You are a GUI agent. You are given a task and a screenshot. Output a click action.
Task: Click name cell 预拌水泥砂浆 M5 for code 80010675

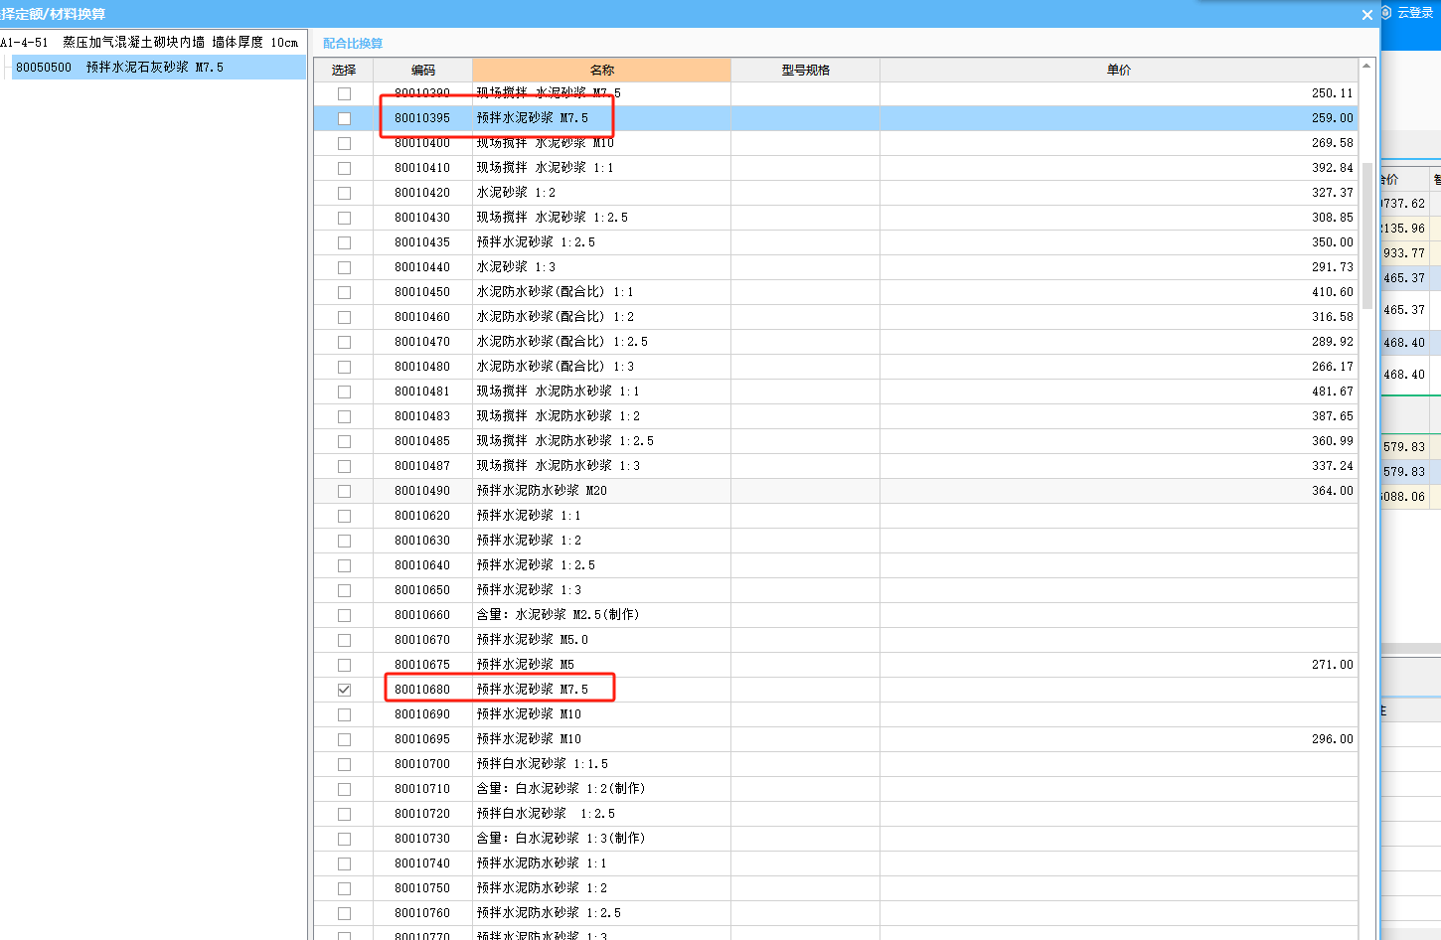click(602, 665)
